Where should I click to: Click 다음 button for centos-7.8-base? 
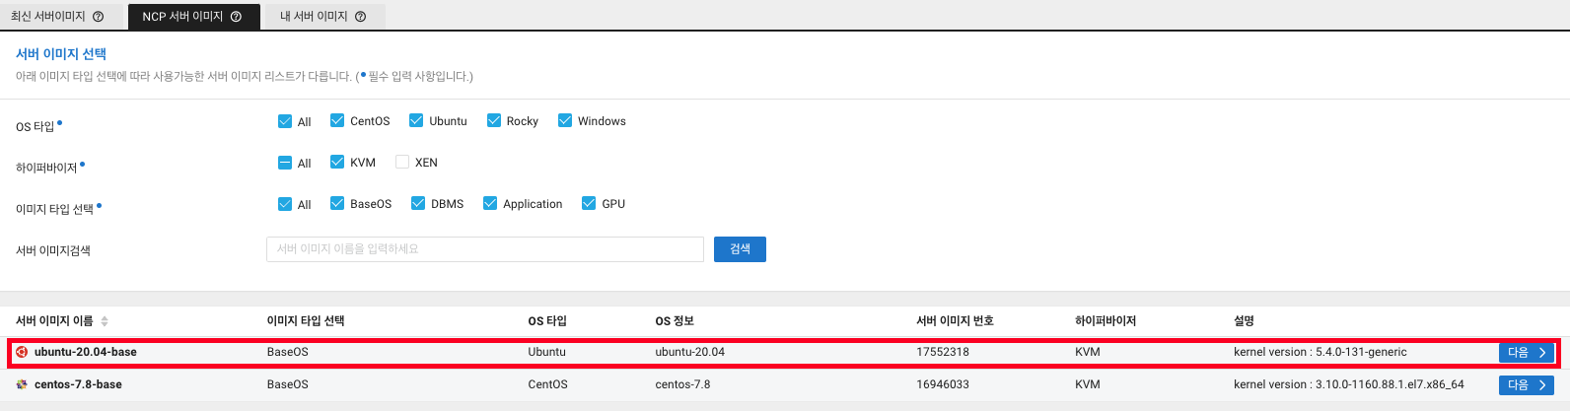pos(1527,384)
